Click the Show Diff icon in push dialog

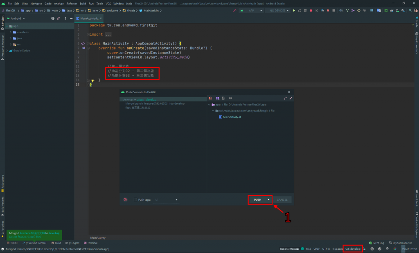[x=211, y=98]
